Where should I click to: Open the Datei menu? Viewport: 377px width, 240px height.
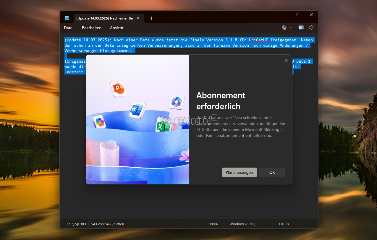pos(69,28)
